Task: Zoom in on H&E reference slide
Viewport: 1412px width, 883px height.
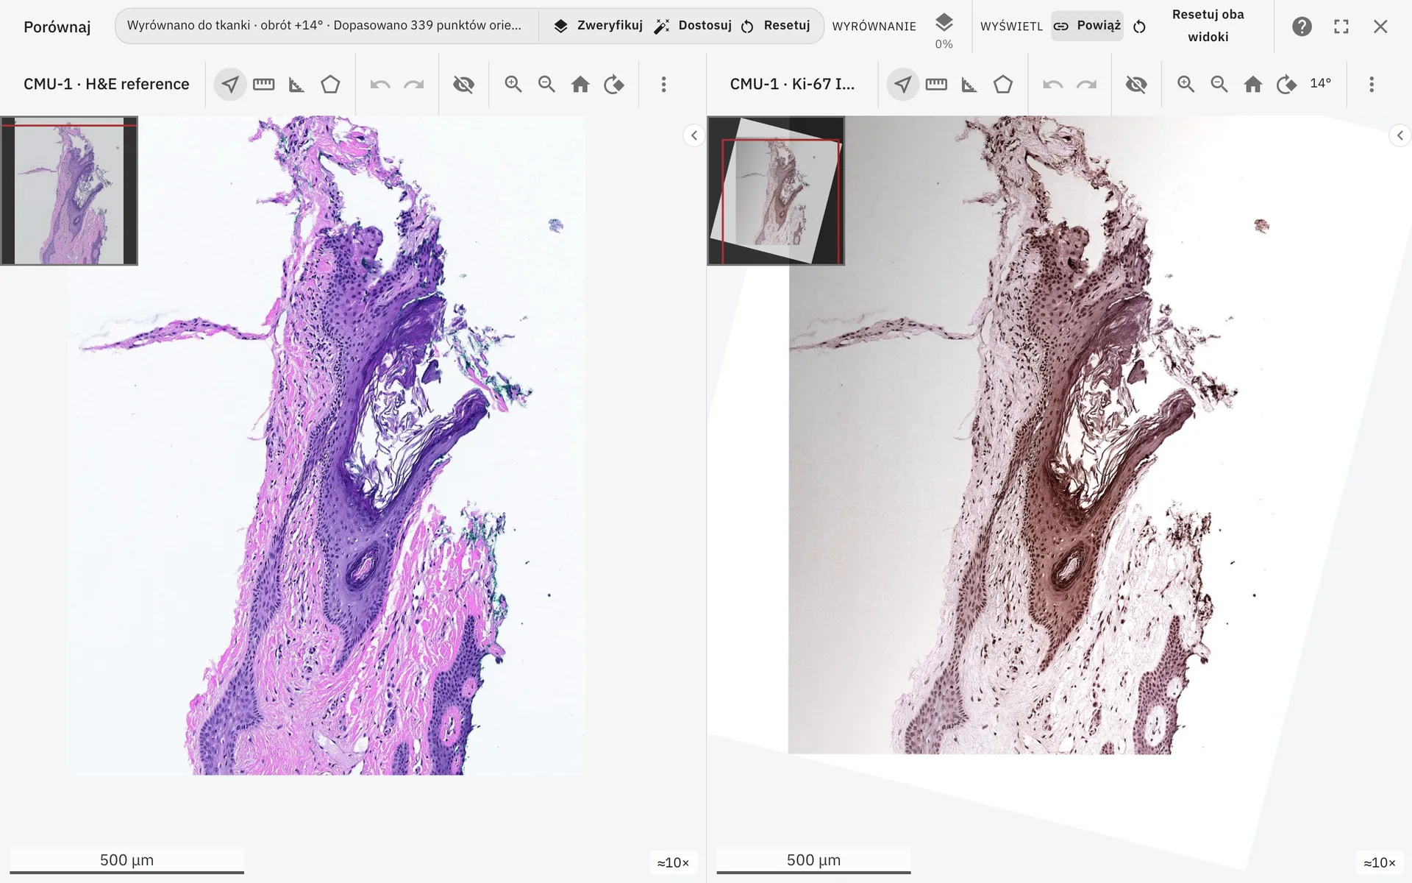Action: click(x=513, y=85)
